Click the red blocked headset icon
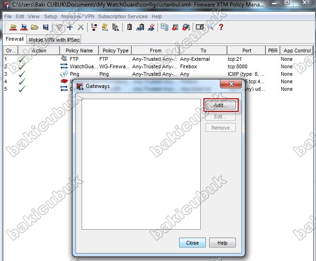 (186, 27)
